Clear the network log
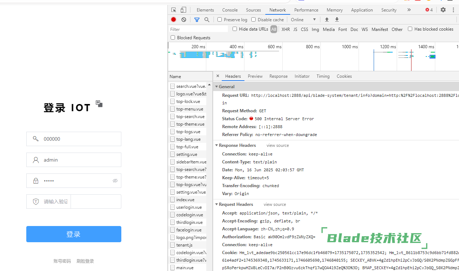 [x=184, y=19]
